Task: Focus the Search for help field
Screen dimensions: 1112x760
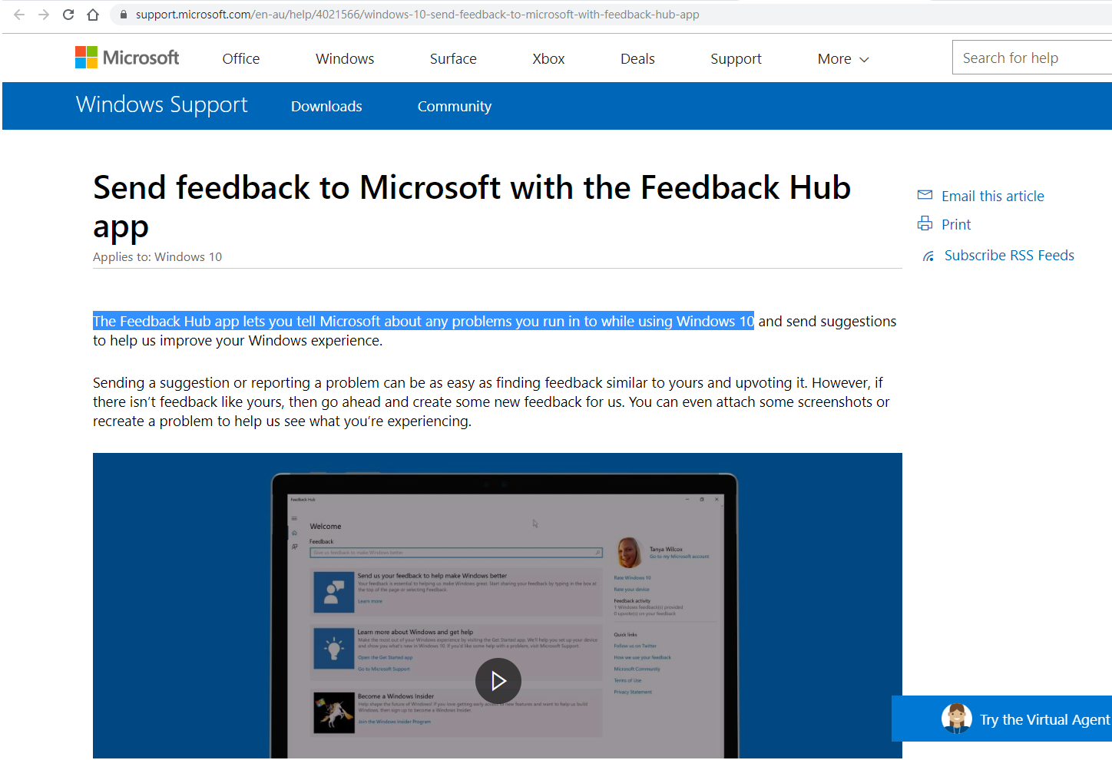Action: click(1032, 58)
